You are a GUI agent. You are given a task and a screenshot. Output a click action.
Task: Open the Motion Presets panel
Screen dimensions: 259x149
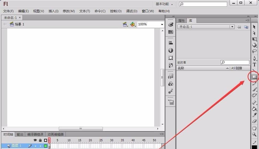point(171,91)
